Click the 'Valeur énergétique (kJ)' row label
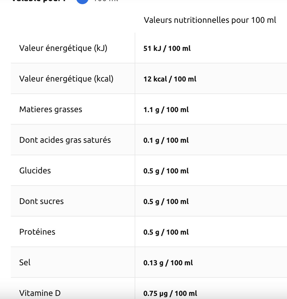The height and width of the screenshot is (299, 287). click(63, 48)
